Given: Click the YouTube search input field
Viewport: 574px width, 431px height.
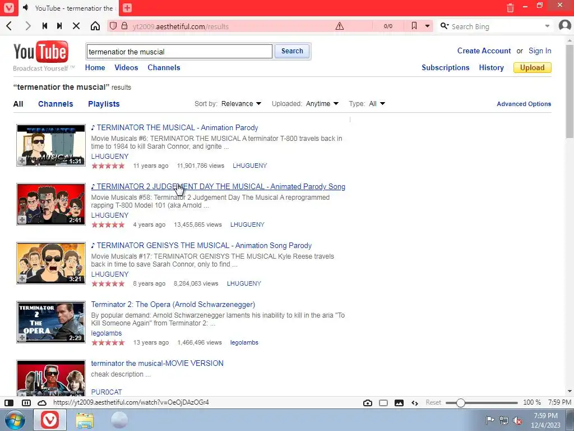Looking at the screenshot, I should click(179, 51).
